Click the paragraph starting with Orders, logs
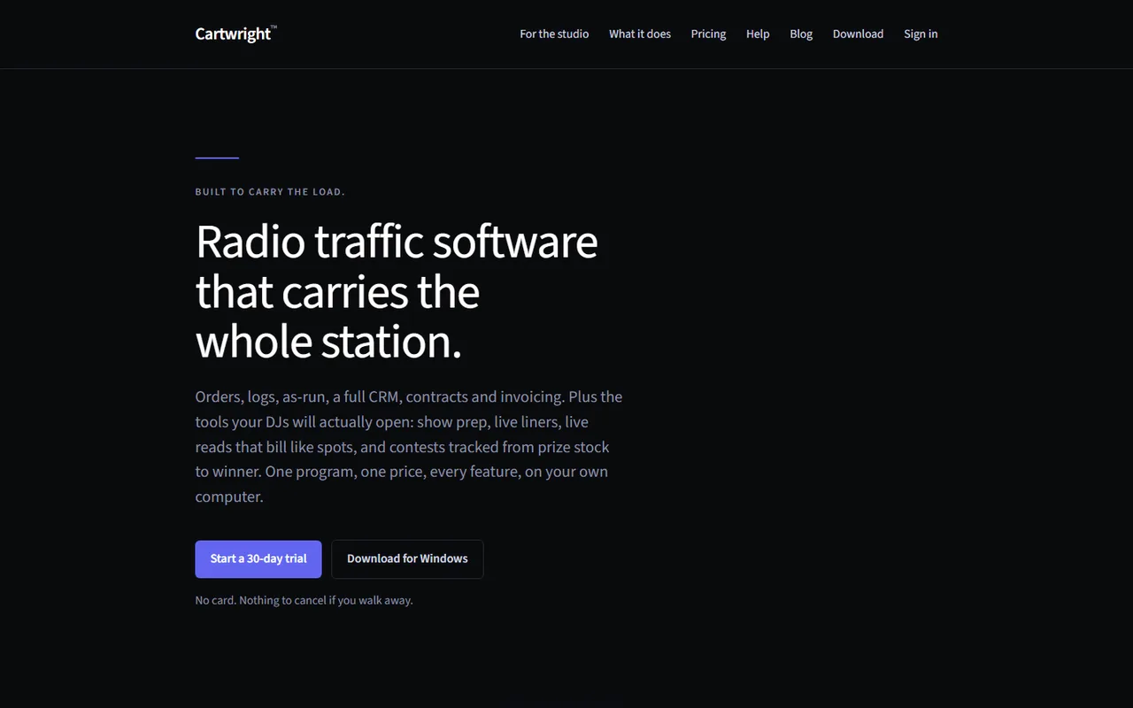This screenshot has width=1133, height=708. 409,446
